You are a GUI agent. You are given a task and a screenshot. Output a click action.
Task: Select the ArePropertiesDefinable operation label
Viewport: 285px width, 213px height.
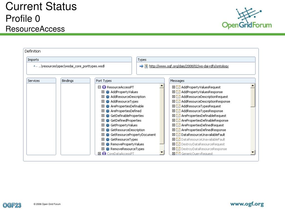(127, 106)
